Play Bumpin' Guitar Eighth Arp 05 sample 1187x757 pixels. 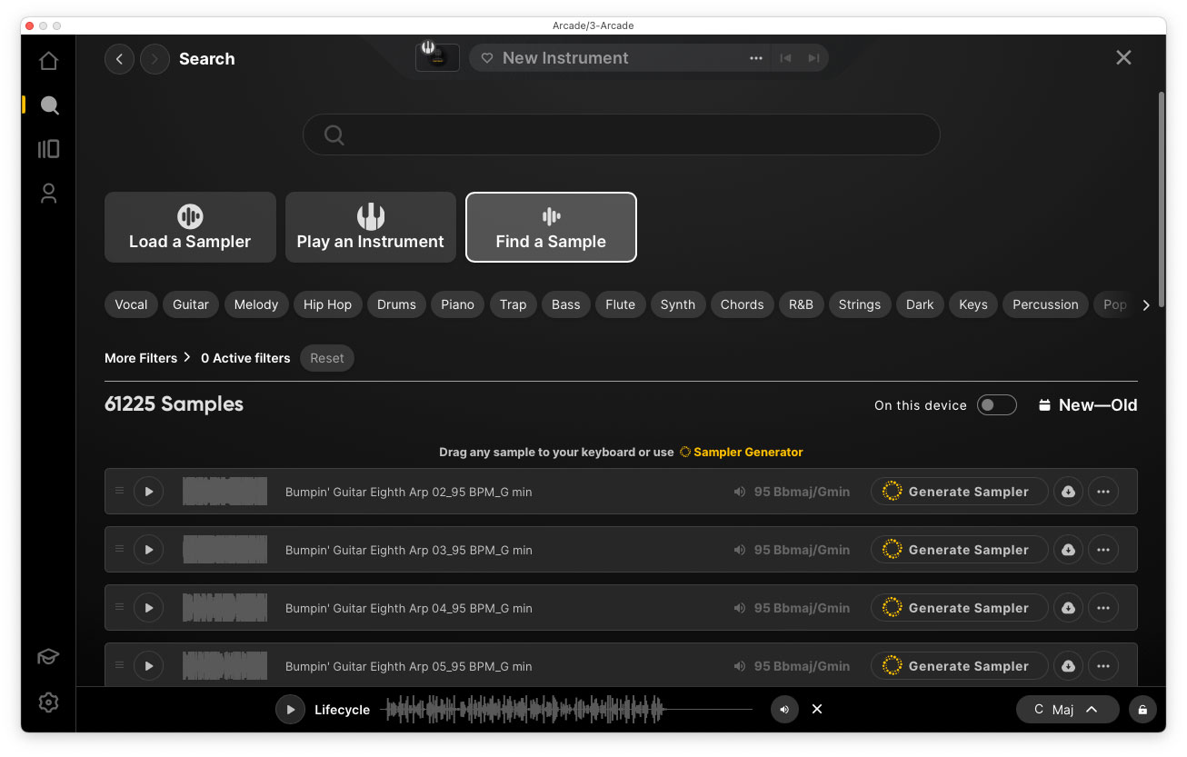(148, 666)
